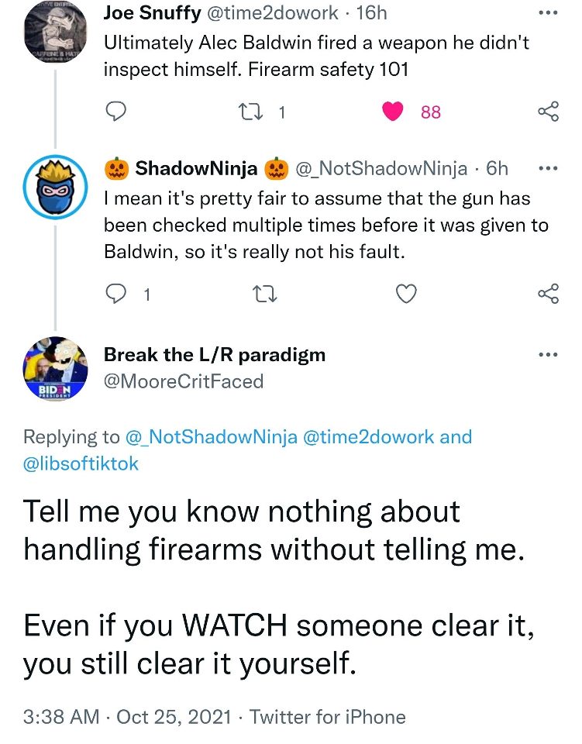Click @_NotShadowNinja in replying-to line

click(x=212, y=437)
